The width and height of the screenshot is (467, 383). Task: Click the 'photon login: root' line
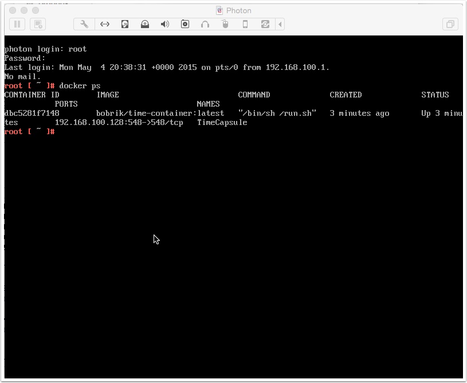click(46, 49)
